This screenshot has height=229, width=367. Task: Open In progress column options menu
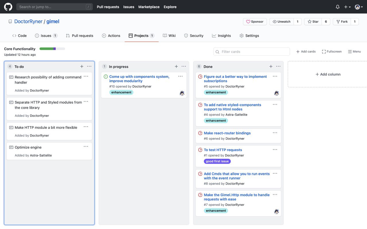[184, 66]
